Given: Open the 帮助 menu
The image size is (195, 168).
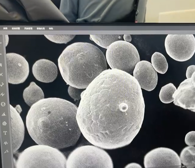Looking at the screenshot, I should [x=51, y=29].
